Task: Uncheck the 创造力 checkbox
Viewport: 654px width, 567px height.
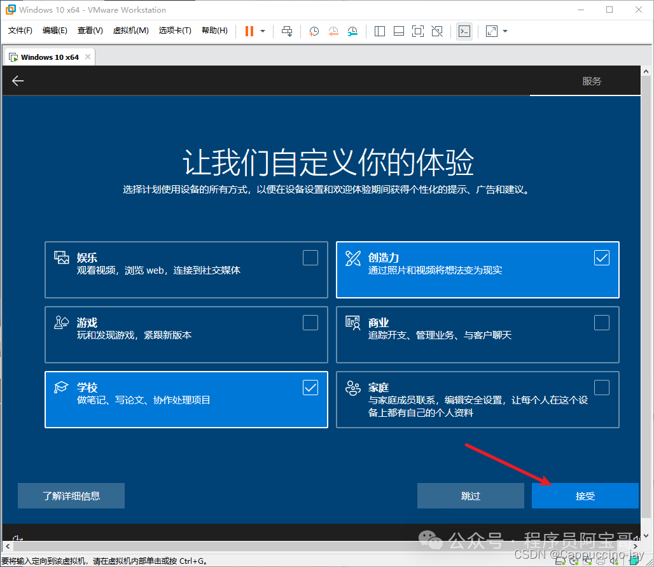Action: pos(601,258)
